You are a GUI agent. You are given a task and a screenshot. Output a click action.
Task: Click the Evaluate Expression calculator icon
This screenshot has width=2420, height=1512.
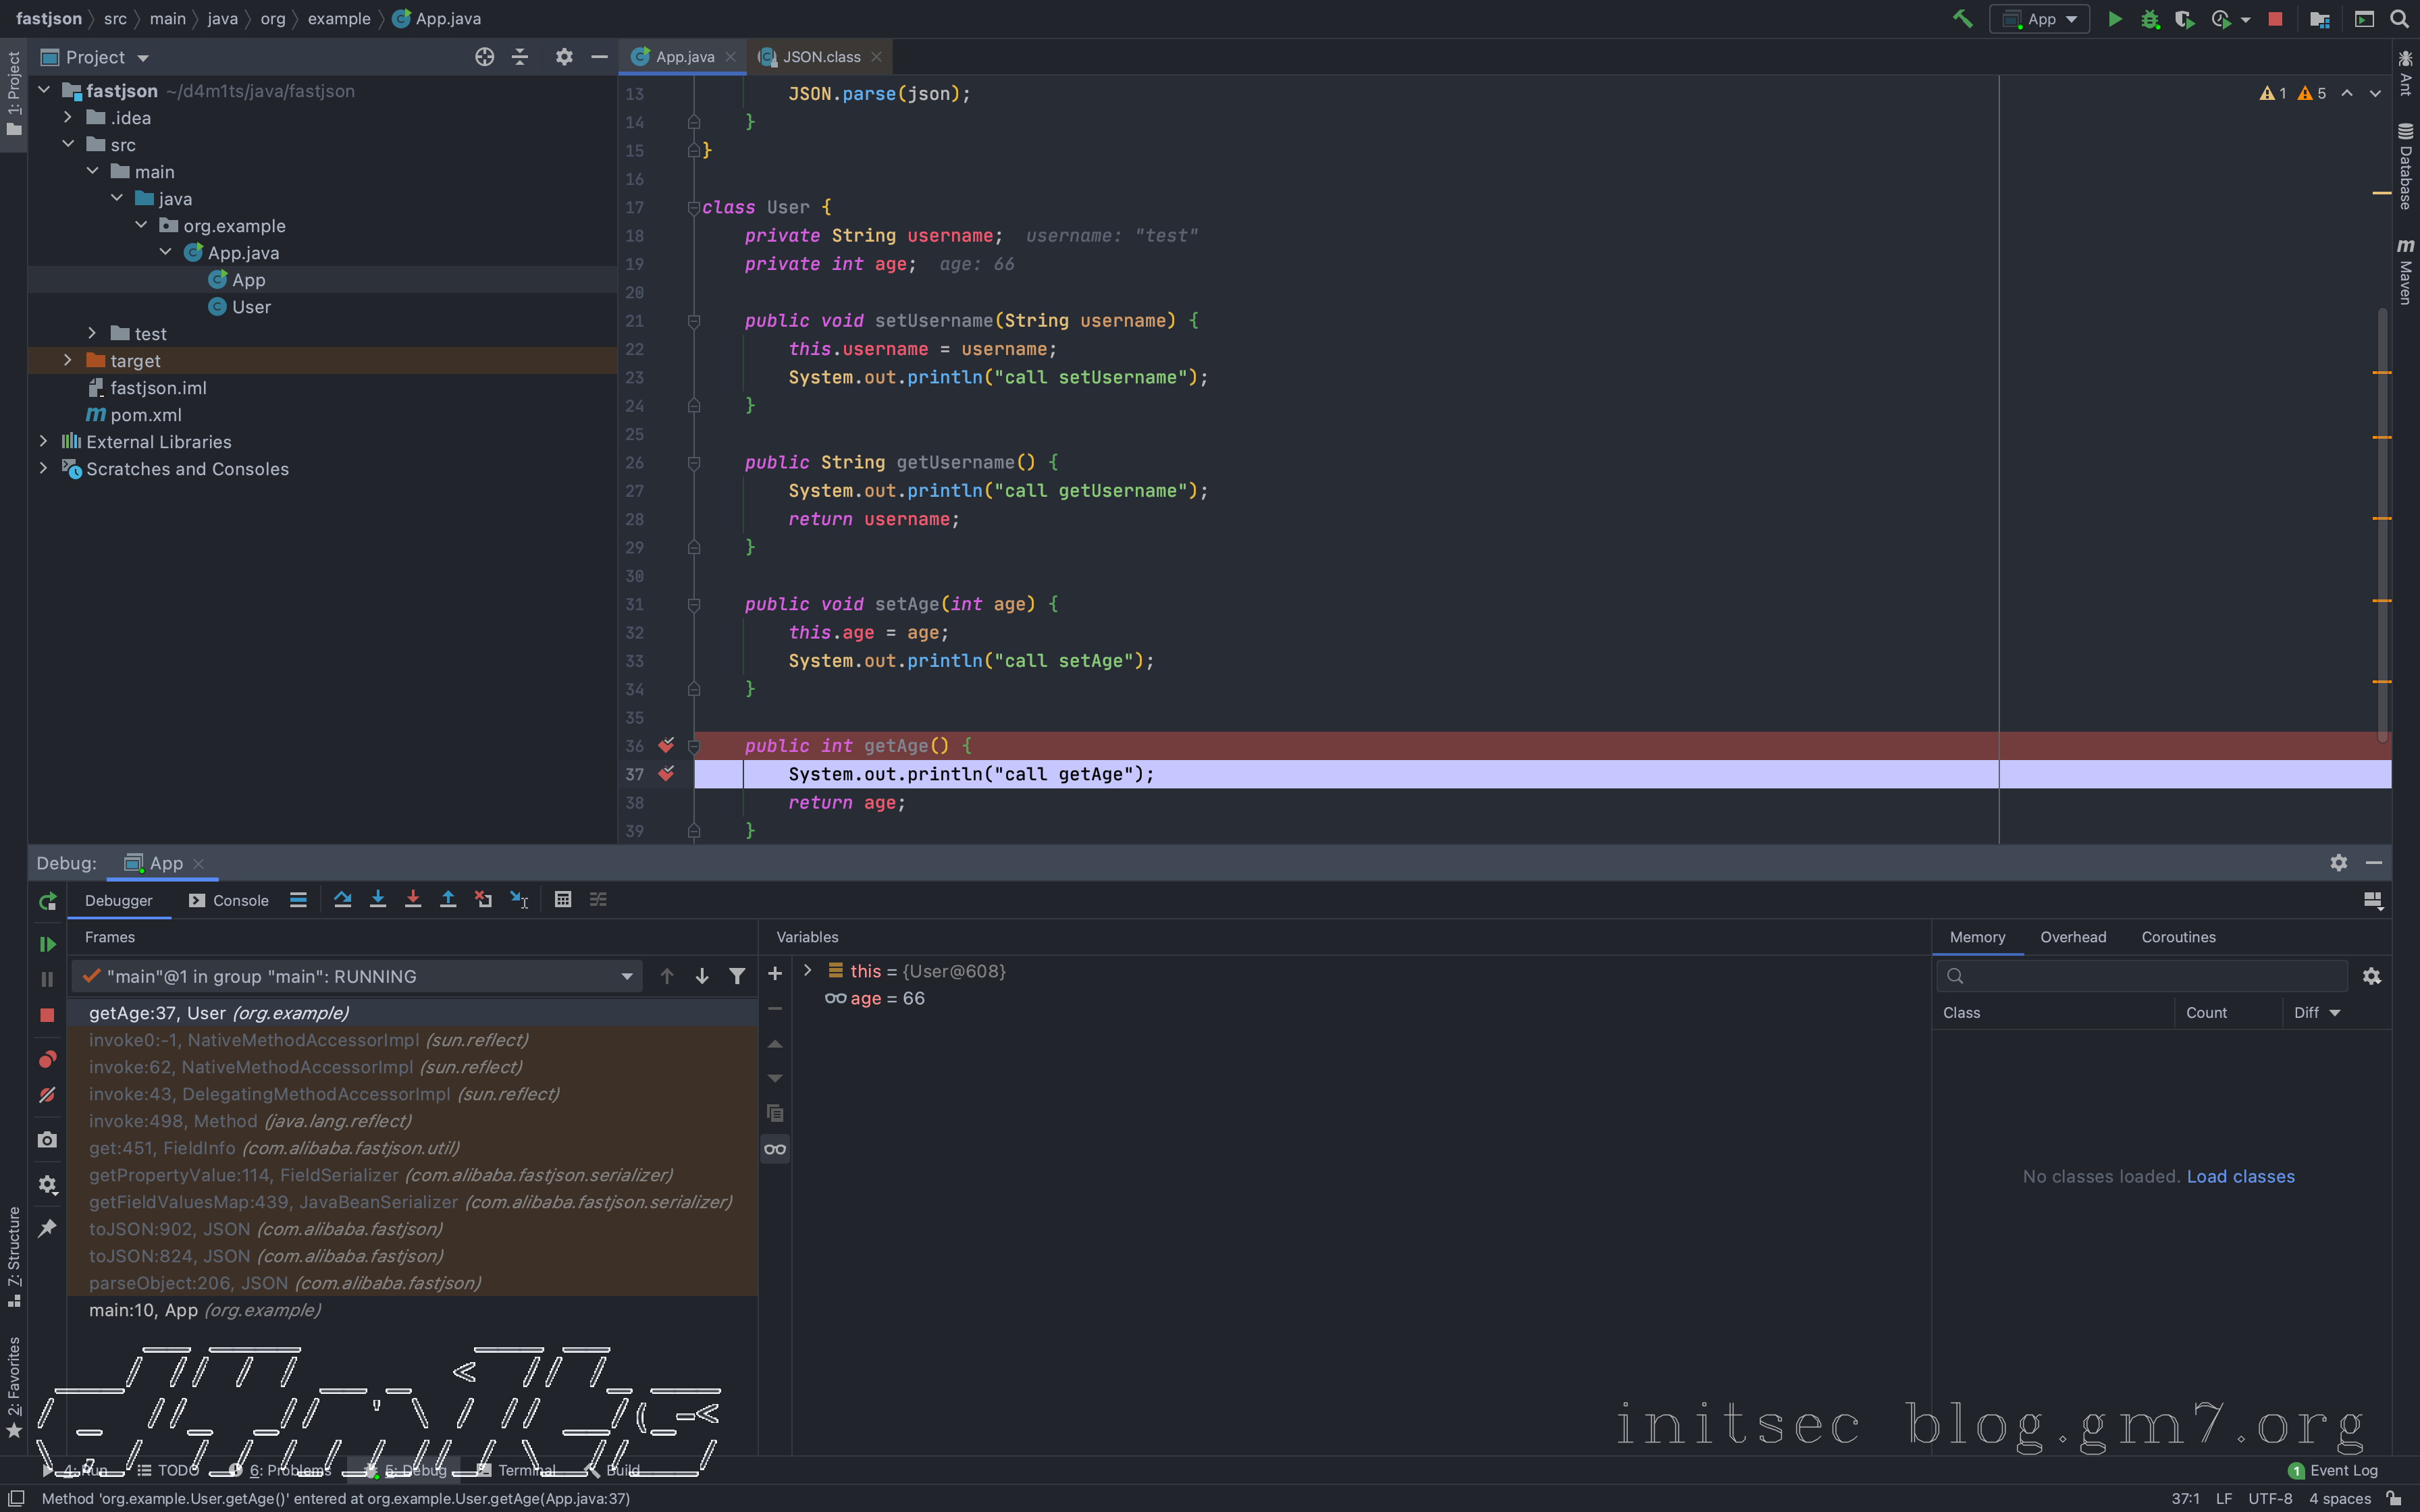pyautogui.click(x=563, y=900)
